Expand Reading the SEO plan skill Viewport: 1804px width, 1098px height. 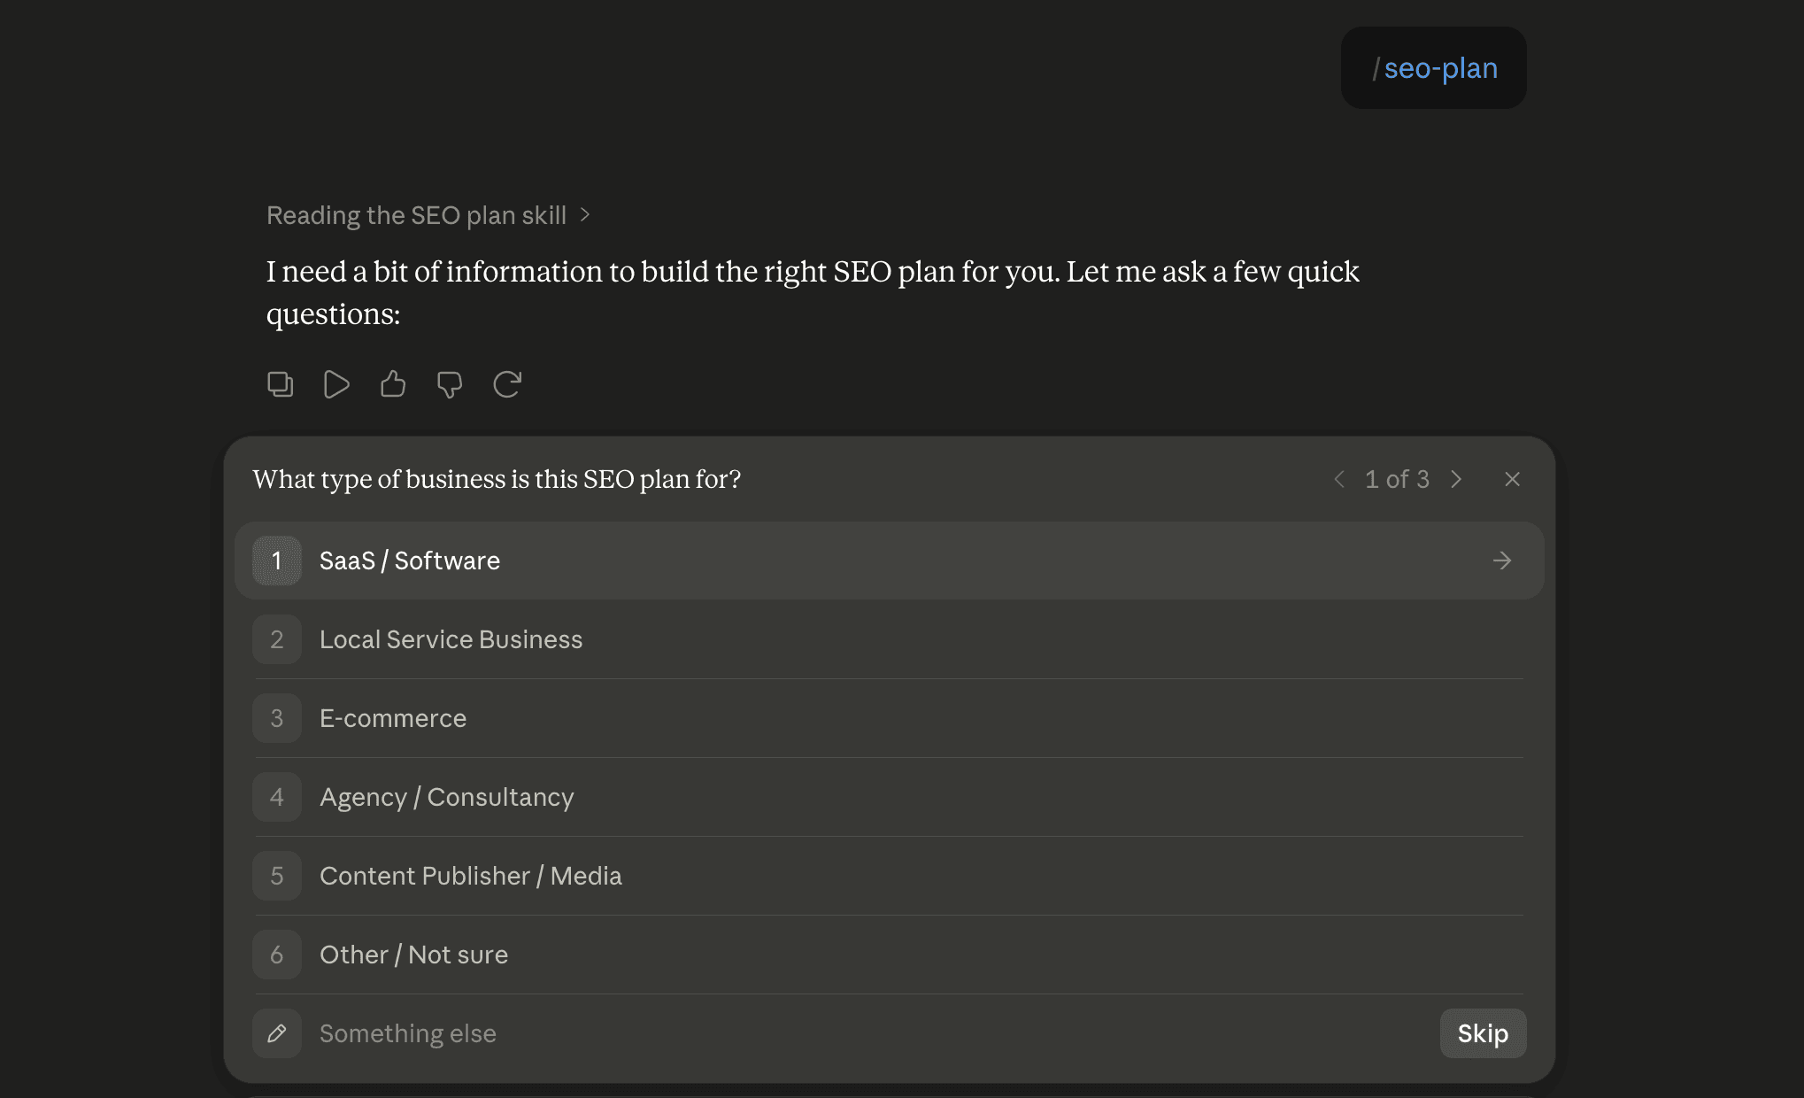tap(428, 215)
